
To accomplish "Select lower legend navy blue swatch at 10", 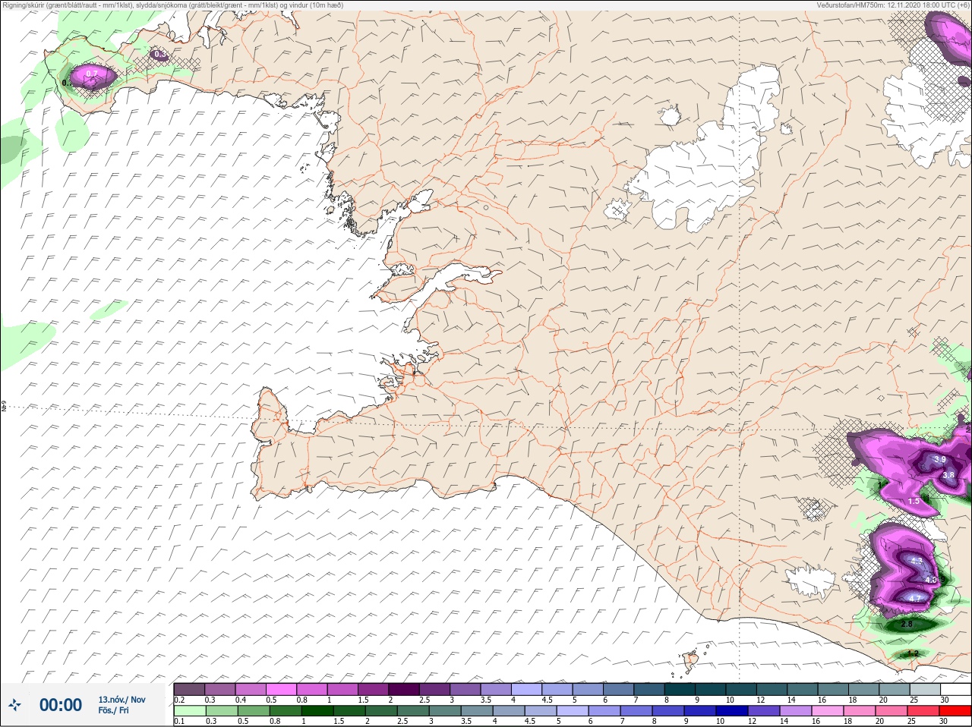I will pos(732,711).
